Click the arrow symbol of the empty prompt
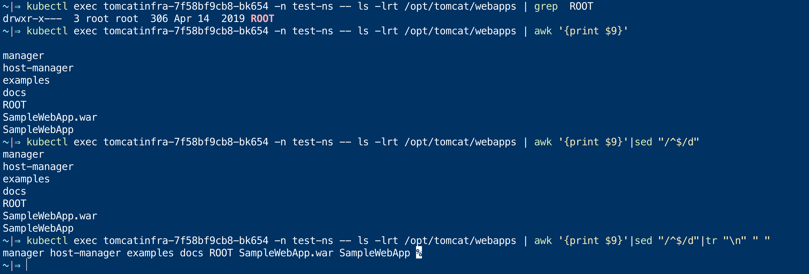This screenshot has height=274, width=809. click(x=18, y=265)
